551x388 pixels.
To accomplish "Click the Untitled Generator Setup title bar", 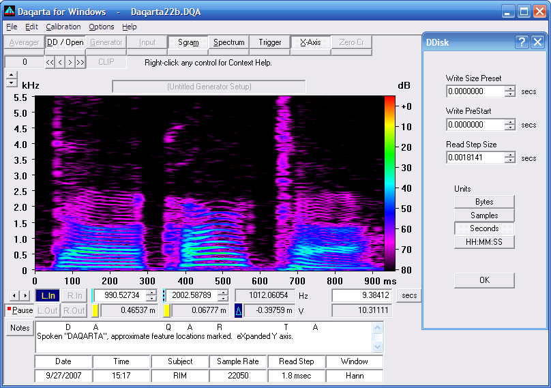I will coord(209,87).
